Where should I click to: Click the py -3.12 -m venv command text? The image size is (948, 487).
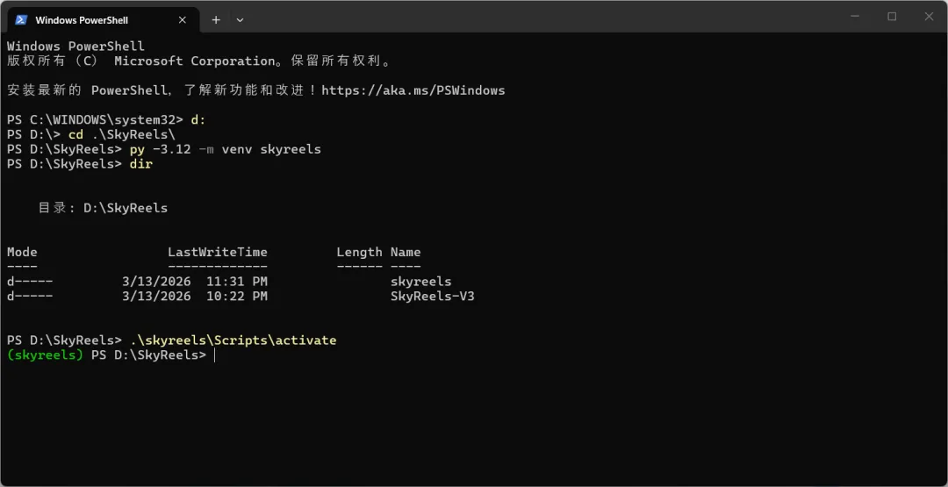[225, 149]
